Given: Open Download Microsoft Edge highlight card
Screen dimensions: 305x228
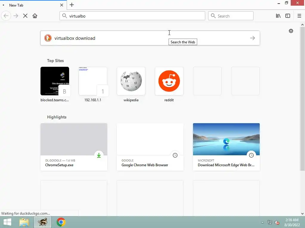Looking at the screenshot, I should tap(226, 147).
